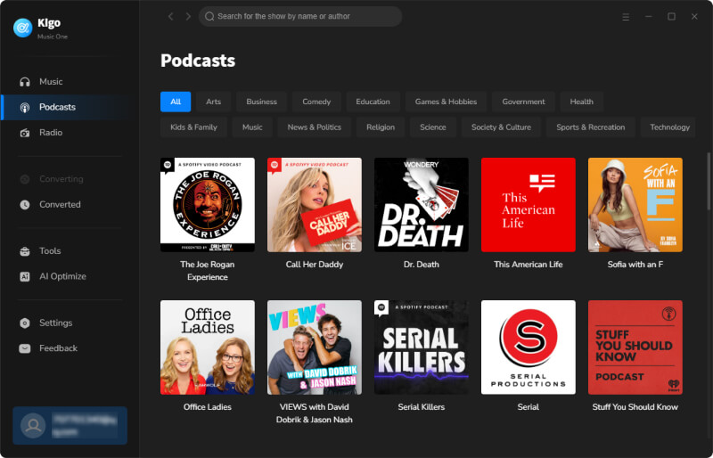Click the 'Sofia with an F' title
This screenshot has height=458, width=713.
[635, 265]
